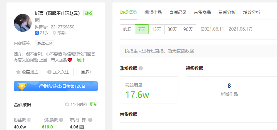The width and height of the screenshot is (277, 130).
Task: Click the green 游戏 category tag
Action: coord(88,13)
